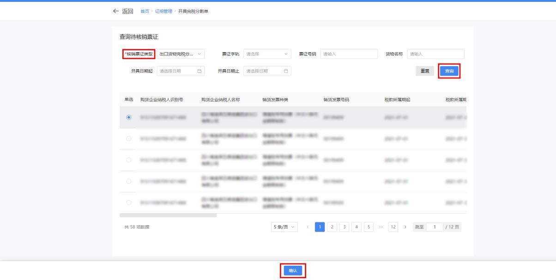Click the 购货企业纳税人名称 column header
556x280 pixels.
[x=220, y=99]
